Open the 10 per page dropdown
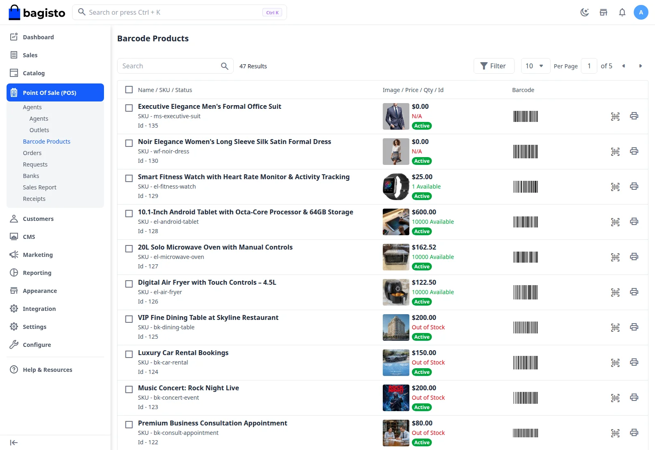The width and height of the screenshot is (655, 450). pos(535,66)
